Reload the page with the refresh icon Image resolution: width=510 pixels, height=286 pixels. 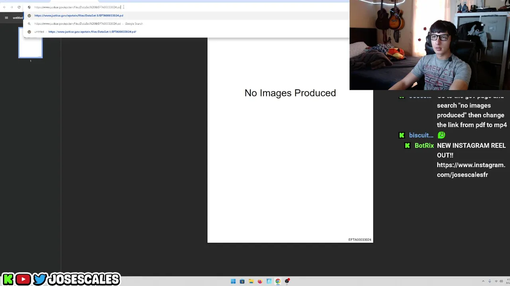coord(19,7)
